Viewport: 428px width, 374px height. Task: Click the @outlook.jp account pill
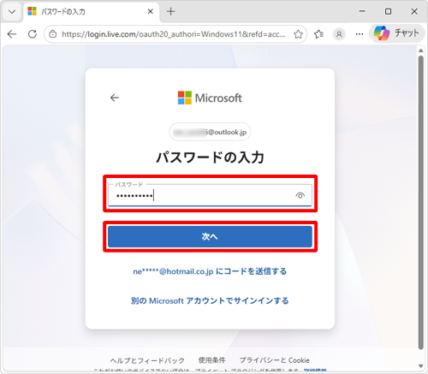click(210, 132)
